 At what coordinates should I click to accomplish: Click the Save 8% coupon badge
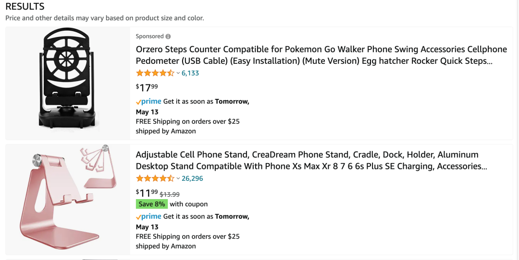point(152,204)
